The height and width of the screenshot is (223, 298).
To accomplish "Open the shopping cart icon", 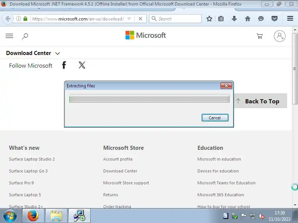I will click(x=260, y=36).
